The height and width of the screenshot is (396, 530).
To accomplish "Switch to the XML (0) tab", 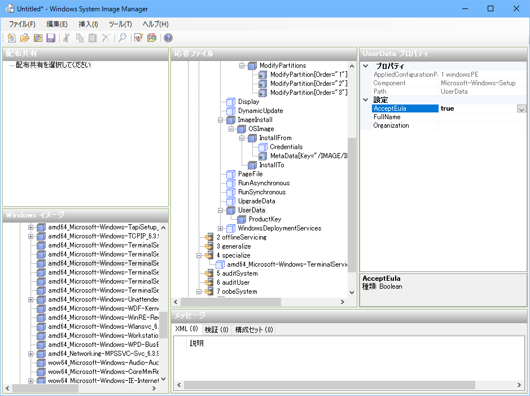I will click(187, 329).
